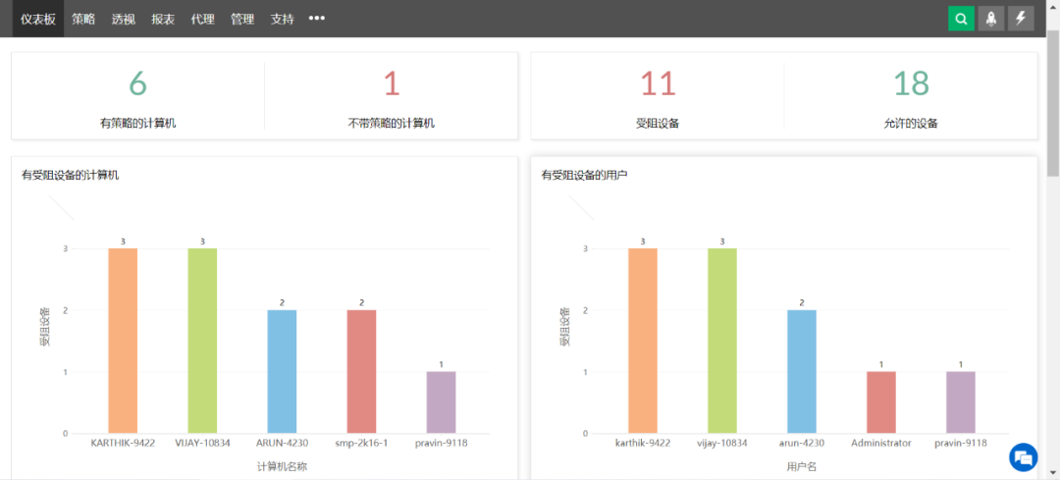This screenshot has height=480, width=1060.
Task: Select the red Administrator user bar
Action: (x=881, y=402)
